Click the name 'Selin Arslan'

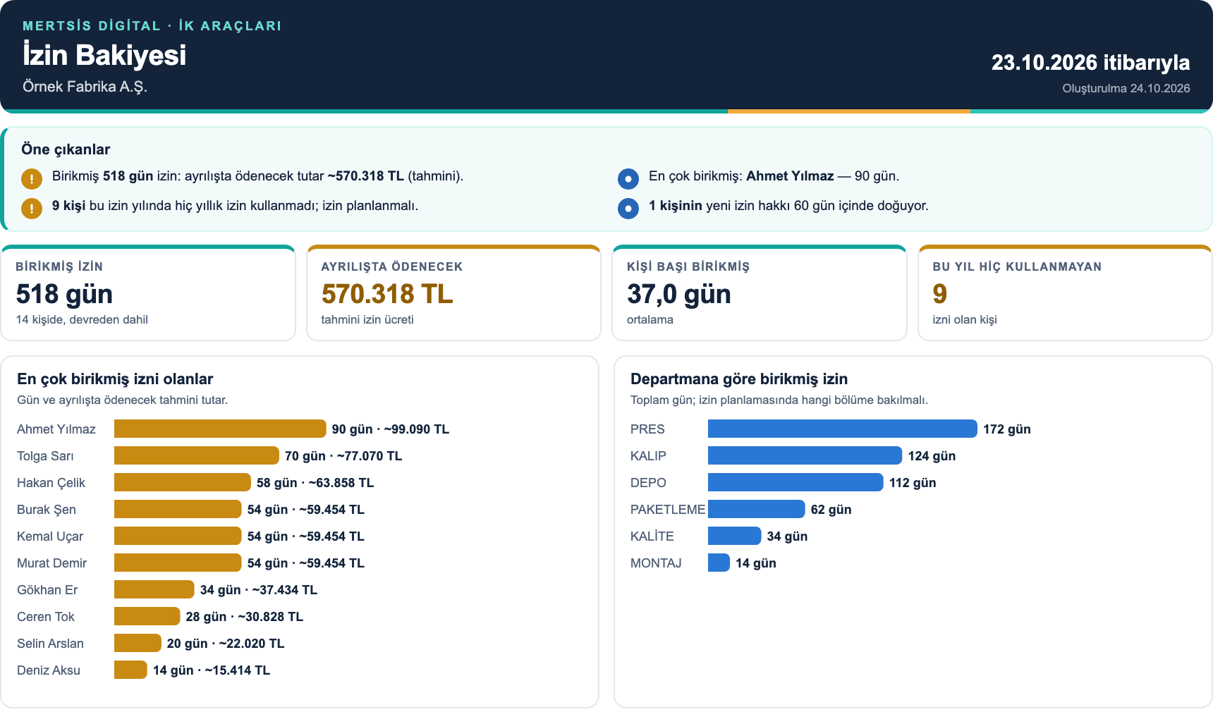(51, 644)
